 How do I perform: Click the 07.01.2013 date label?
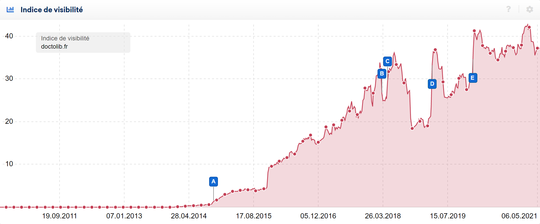(124, 216)
